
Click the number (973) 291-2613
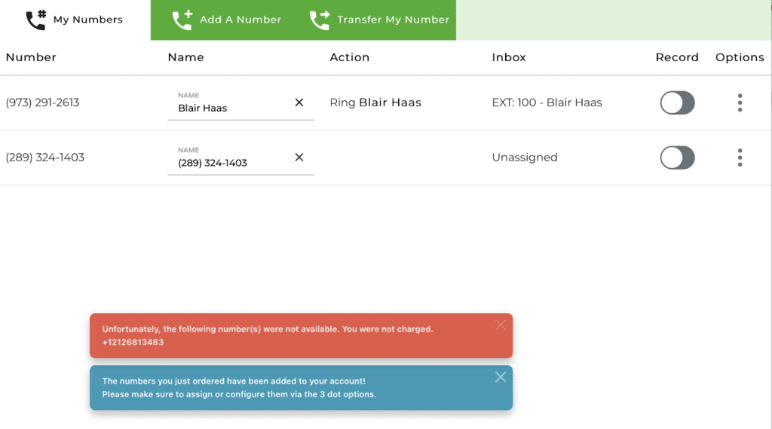coord(42,103)
